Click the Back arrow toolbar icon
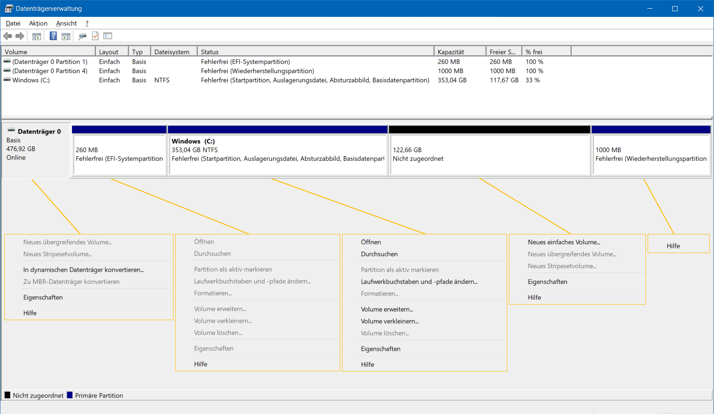Image resolution: width=714 pixels, height=414 pixels. click(x=7, y=36)
